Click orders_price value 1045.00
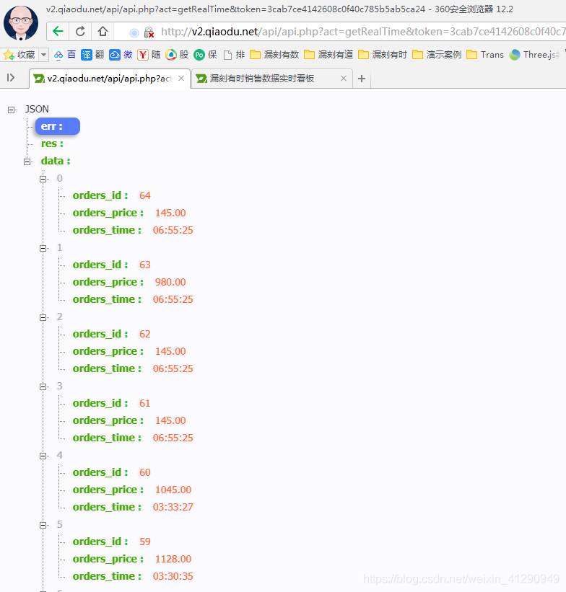566x592 pixels. (173, 490)
